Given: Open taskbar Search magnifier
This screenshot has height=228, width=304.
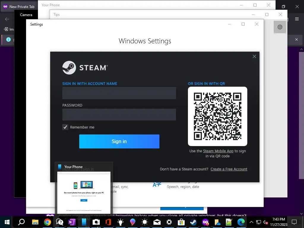Looking at the screenshot, I should 21,222.
